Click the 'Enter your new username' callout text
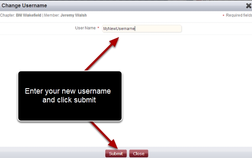 pyautogui.click(x=68, y=91)
